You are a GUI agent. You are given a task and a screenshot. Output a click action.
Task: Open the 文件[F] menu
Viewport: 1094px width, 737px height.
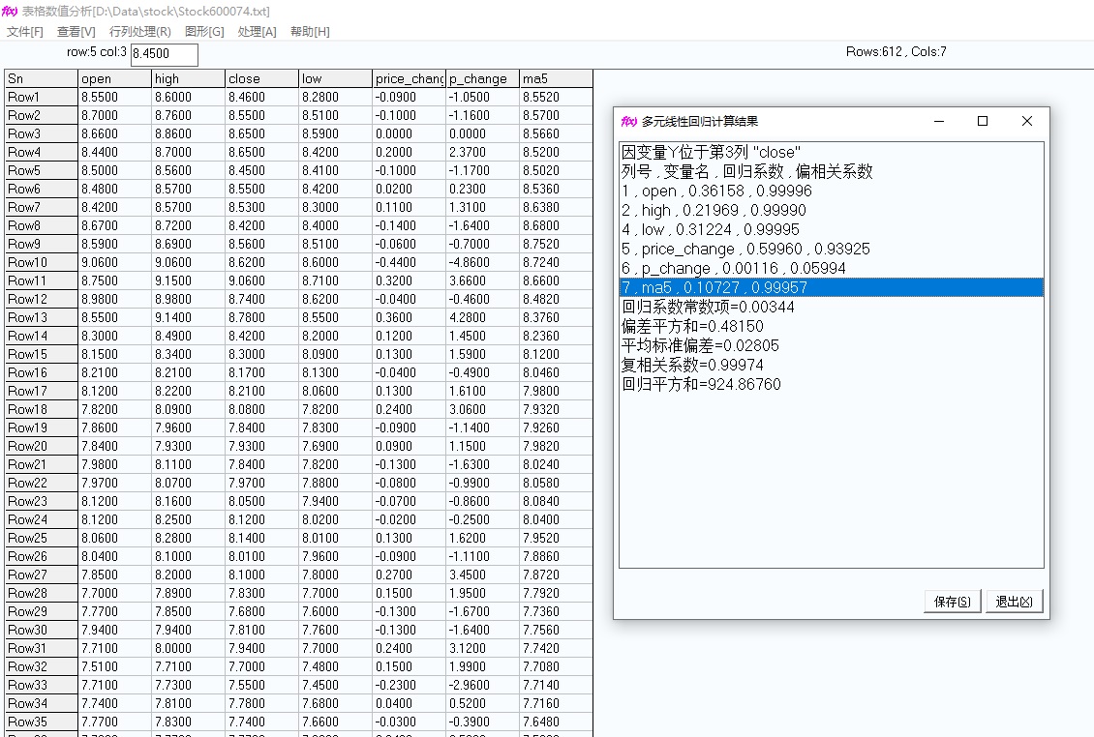click(25, 31)
